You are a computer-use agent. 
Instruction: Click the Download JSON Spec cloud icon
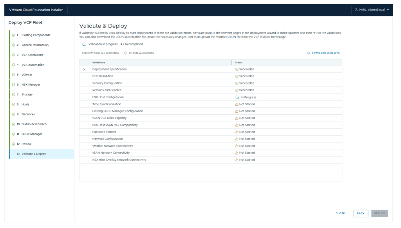click(x=309, y=53)
